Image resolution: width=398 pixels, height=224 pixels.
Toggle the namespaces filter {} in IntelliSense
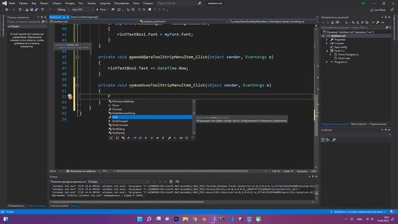(x=117, y=138)
